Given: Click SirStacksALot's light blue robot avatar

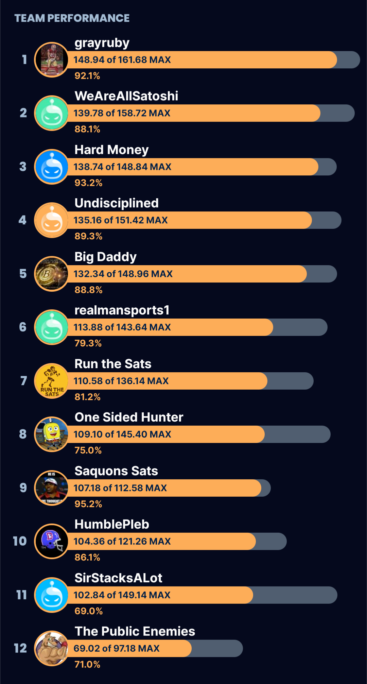Looking at the screenshot, I should [52, 595].
